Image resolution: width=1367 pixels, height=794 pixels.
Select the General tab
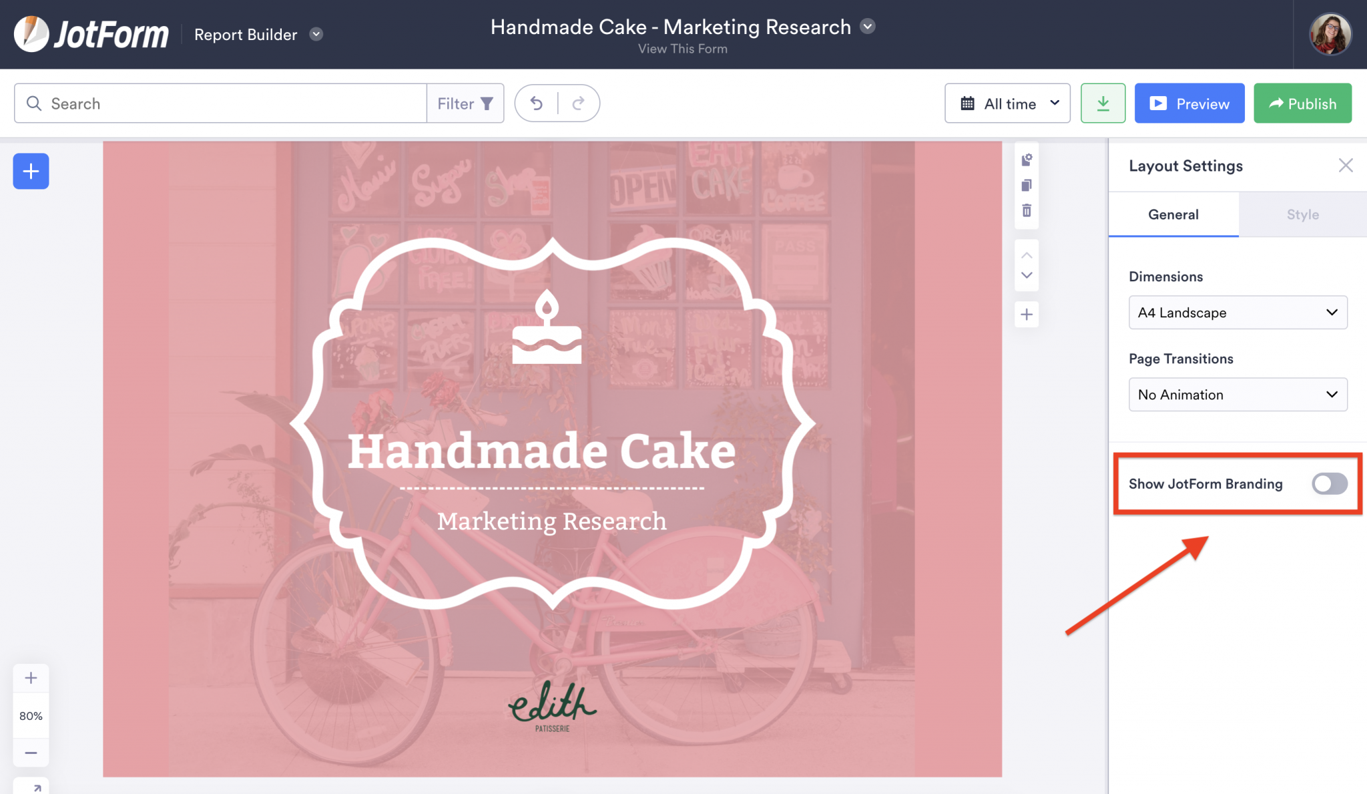[1173, 214]
